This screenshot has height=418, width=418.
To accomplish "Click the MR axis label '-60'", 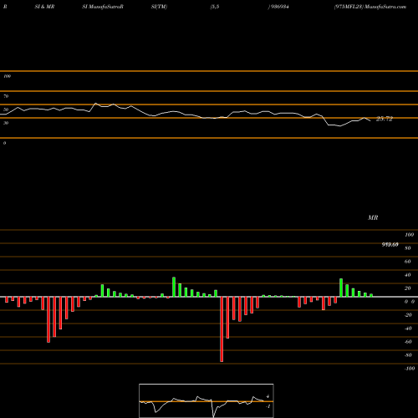I will click(x=408, y=342).
